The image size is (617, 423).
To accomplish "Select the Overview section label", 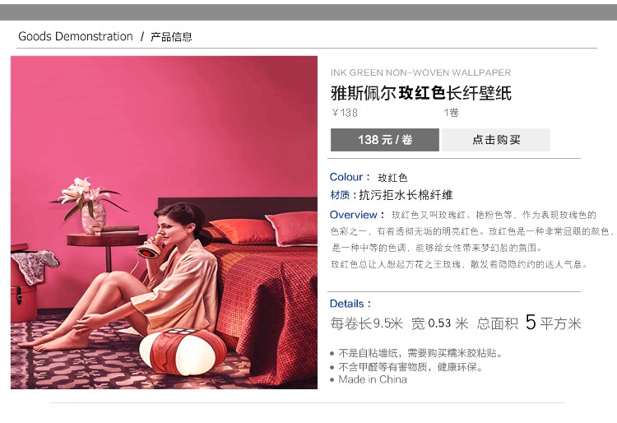I will click(x=356, y=215).
